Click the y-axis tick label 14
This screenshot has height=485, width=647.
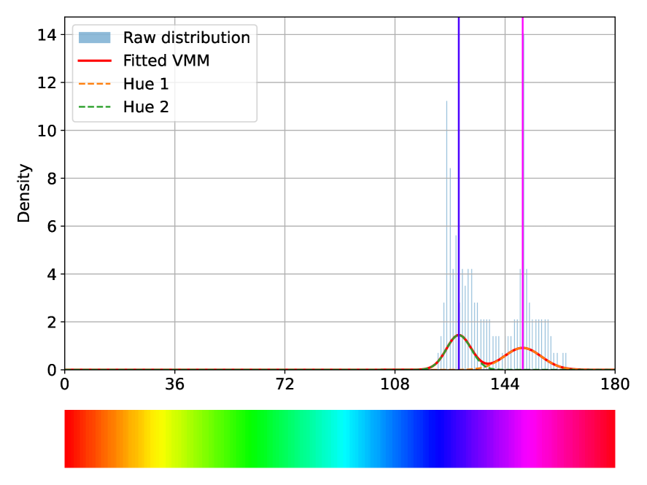[47, 35]
